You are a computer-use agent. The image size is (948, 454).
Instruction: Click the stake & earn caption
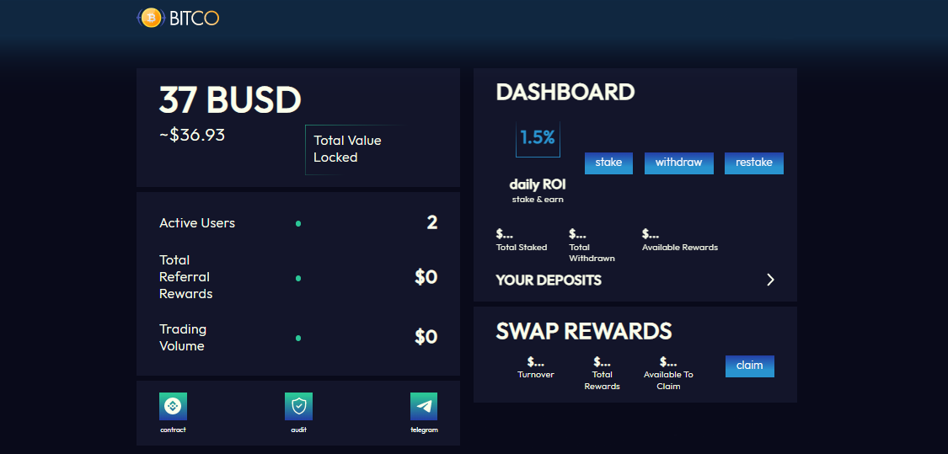[538, 200]
